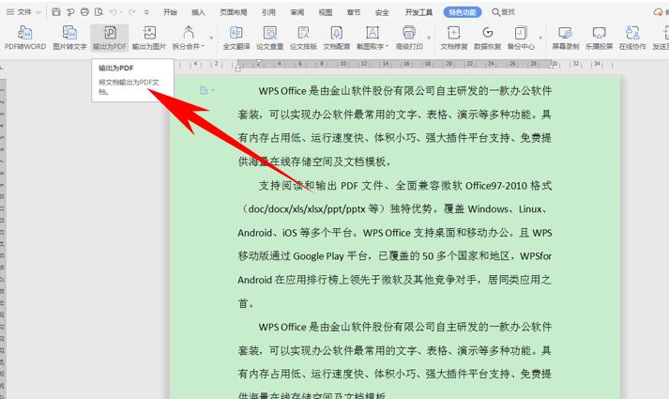Screen dimensions: 669x399
Task: Open the 视图 view tab
Action: coord(326,12)
